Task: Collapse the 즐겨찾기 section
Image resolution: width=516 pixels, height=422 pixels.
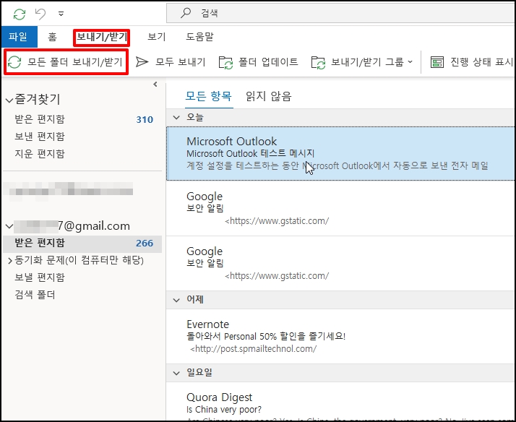Action: 9,100
